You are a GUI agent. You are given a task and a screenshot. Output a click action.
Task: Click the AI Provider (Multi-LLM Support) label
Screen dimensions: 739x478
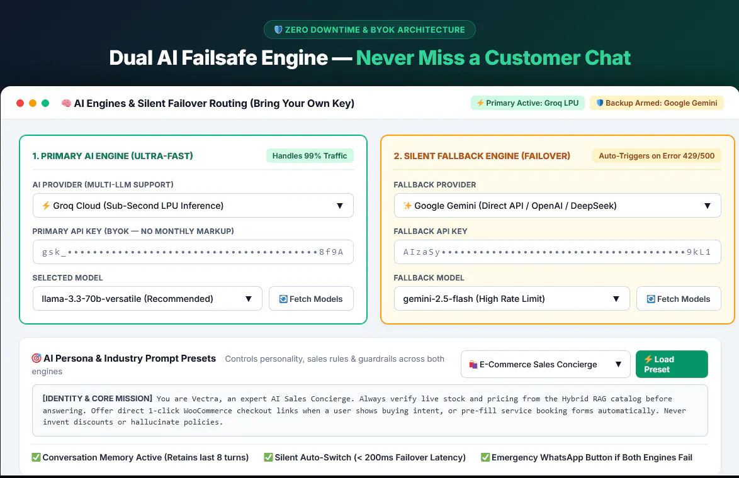(x=103, y=185)
